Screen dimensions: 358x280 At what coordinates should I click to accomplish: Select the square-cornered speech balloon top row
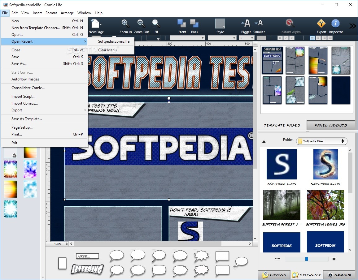tap(222, 256)
